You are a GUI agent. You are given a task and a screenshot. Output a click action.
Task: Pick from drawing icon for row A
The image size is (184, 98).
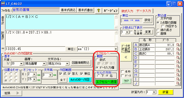178,45
